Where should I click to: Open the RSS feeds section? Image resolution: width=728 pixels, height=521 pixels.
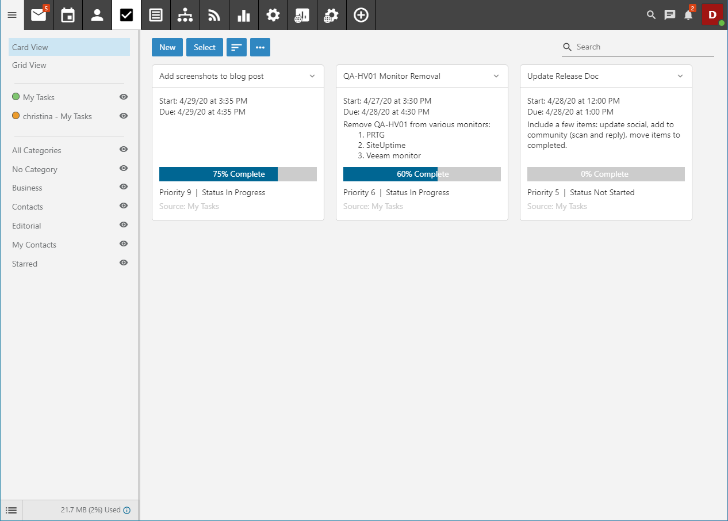click(214, 15)
